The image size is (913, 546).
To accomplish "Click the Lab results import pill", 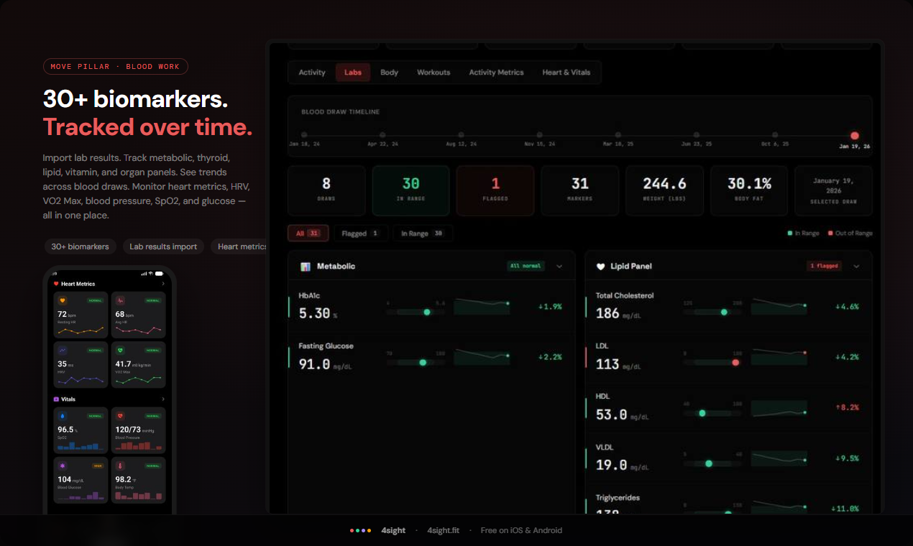I will 163,246.
